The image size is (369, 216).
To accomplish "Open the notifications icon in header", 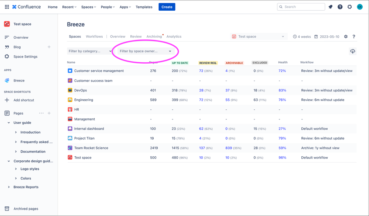I will tap(331, 7).
